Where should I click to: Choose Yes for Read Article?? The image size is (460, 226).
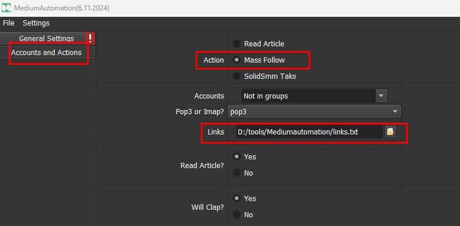[x=237, y=157]
